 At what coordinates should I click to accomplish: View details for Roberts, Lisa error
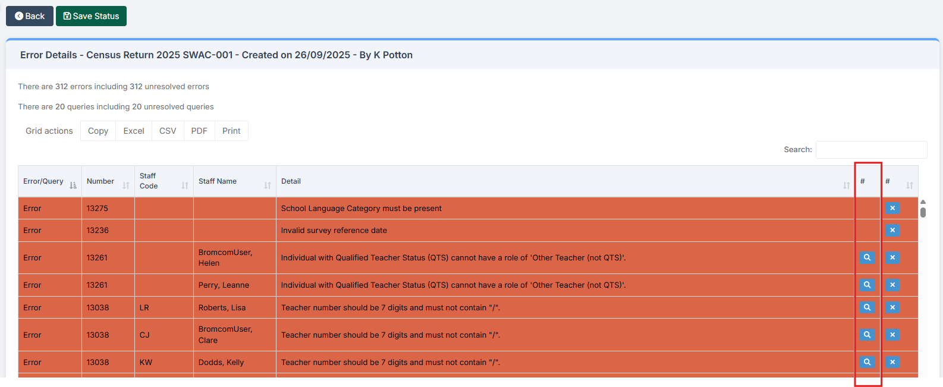click(x=867, y=307)
